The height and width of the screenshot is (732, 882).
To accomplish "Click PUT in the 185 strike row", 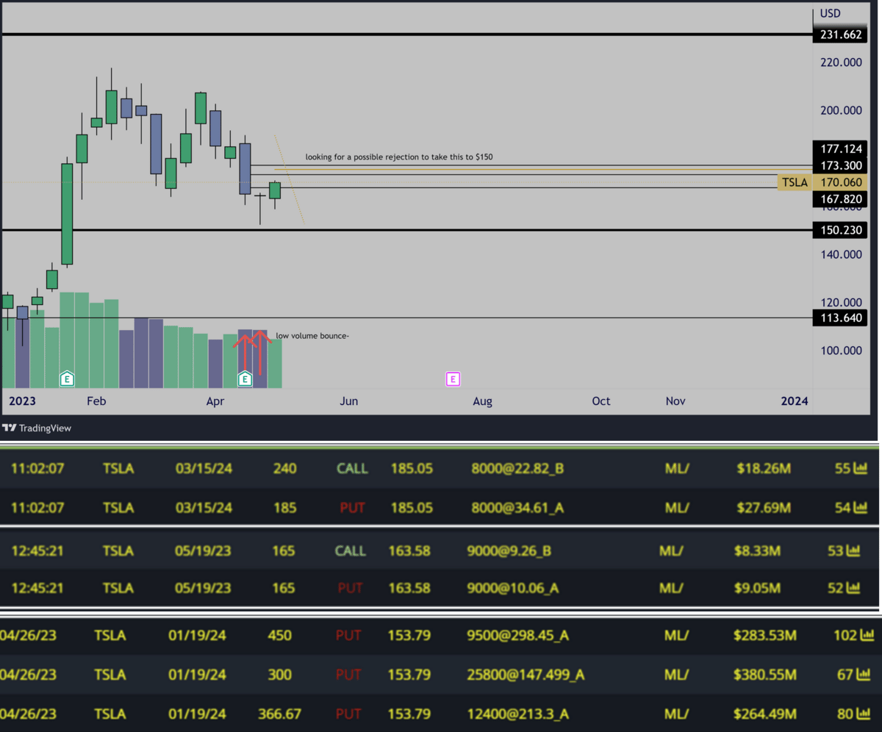I will [x=352, y=508].
